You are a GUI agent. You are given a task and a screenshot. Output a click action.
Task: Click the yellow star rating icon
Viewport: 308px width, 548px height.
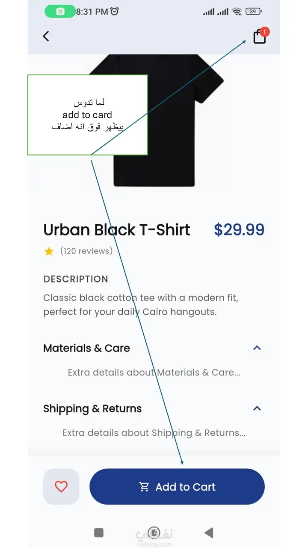pyautogui.click(x=49, y=251)
